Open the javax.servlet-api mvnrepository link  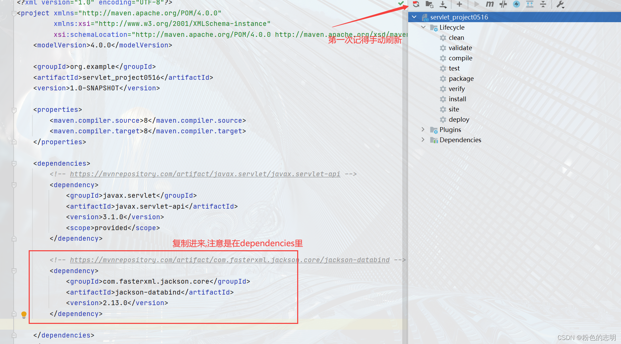tap(205, 174)
